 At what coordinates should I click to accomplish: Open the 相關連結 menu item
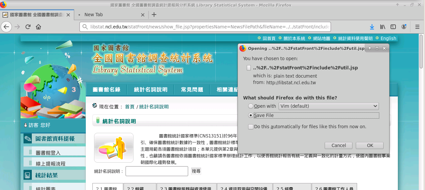(x=227, y=90)
